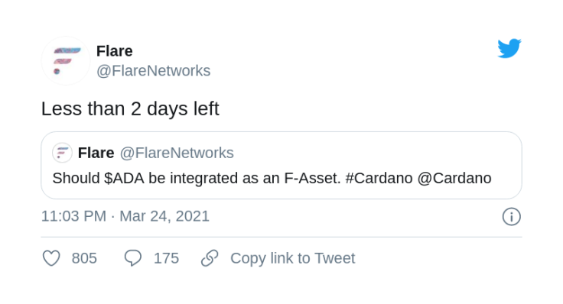Click the bold Flare display name in header

click(115, 51)
